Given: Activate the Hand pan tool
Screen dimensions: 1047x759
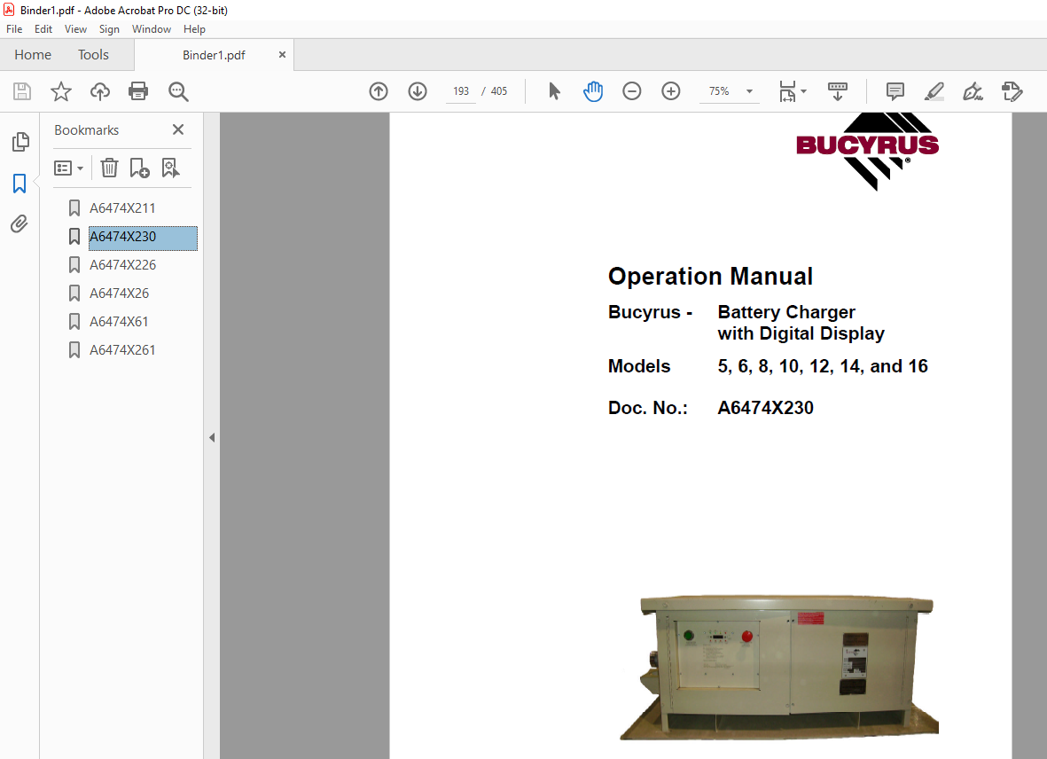Looking at the screenshot, I should click(x=593, y=91).
